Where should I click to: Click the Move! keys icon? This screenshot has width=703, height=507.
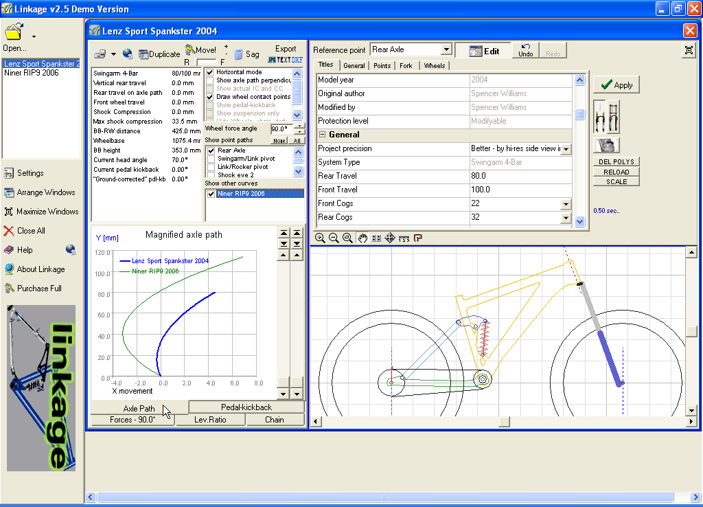[x=190, y=49]
